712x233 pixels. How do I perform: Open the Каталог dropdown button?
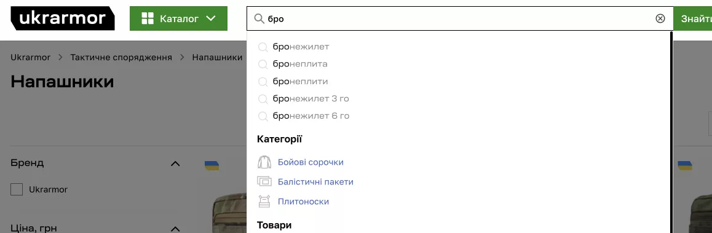(178, 18)
